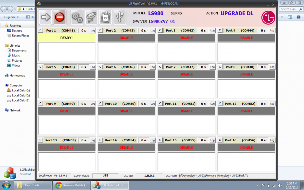304x190 pixels.
Task: Click the C button for Port 13
Action: (x=40, y=140)
